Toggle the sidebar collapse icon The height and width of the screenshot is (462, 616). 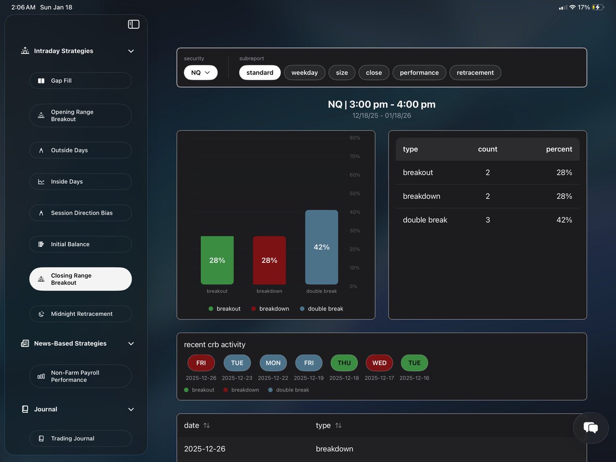pos(133,24)
